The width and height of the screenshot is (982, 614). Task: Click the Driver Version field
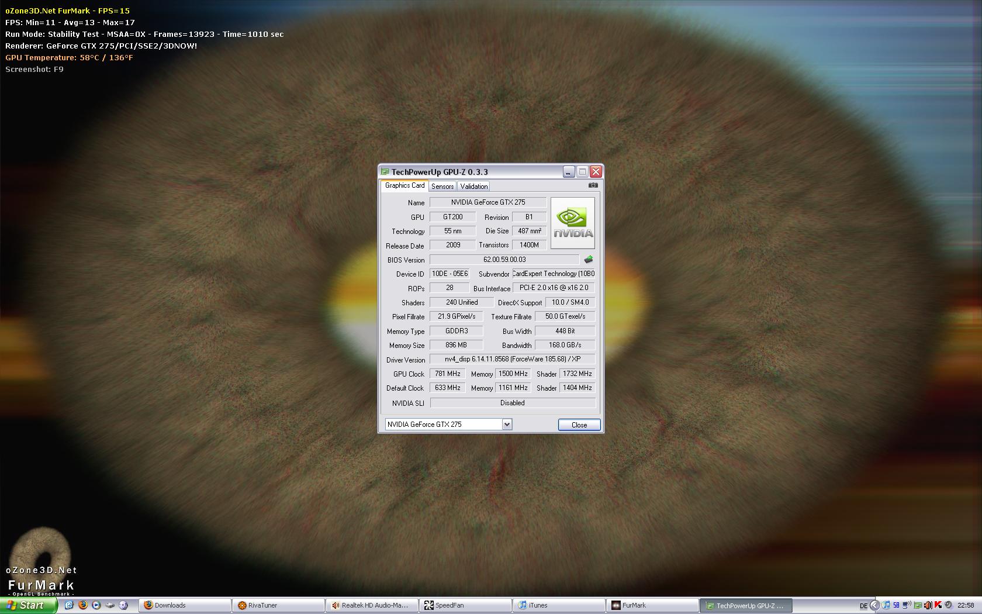[513, 359]
